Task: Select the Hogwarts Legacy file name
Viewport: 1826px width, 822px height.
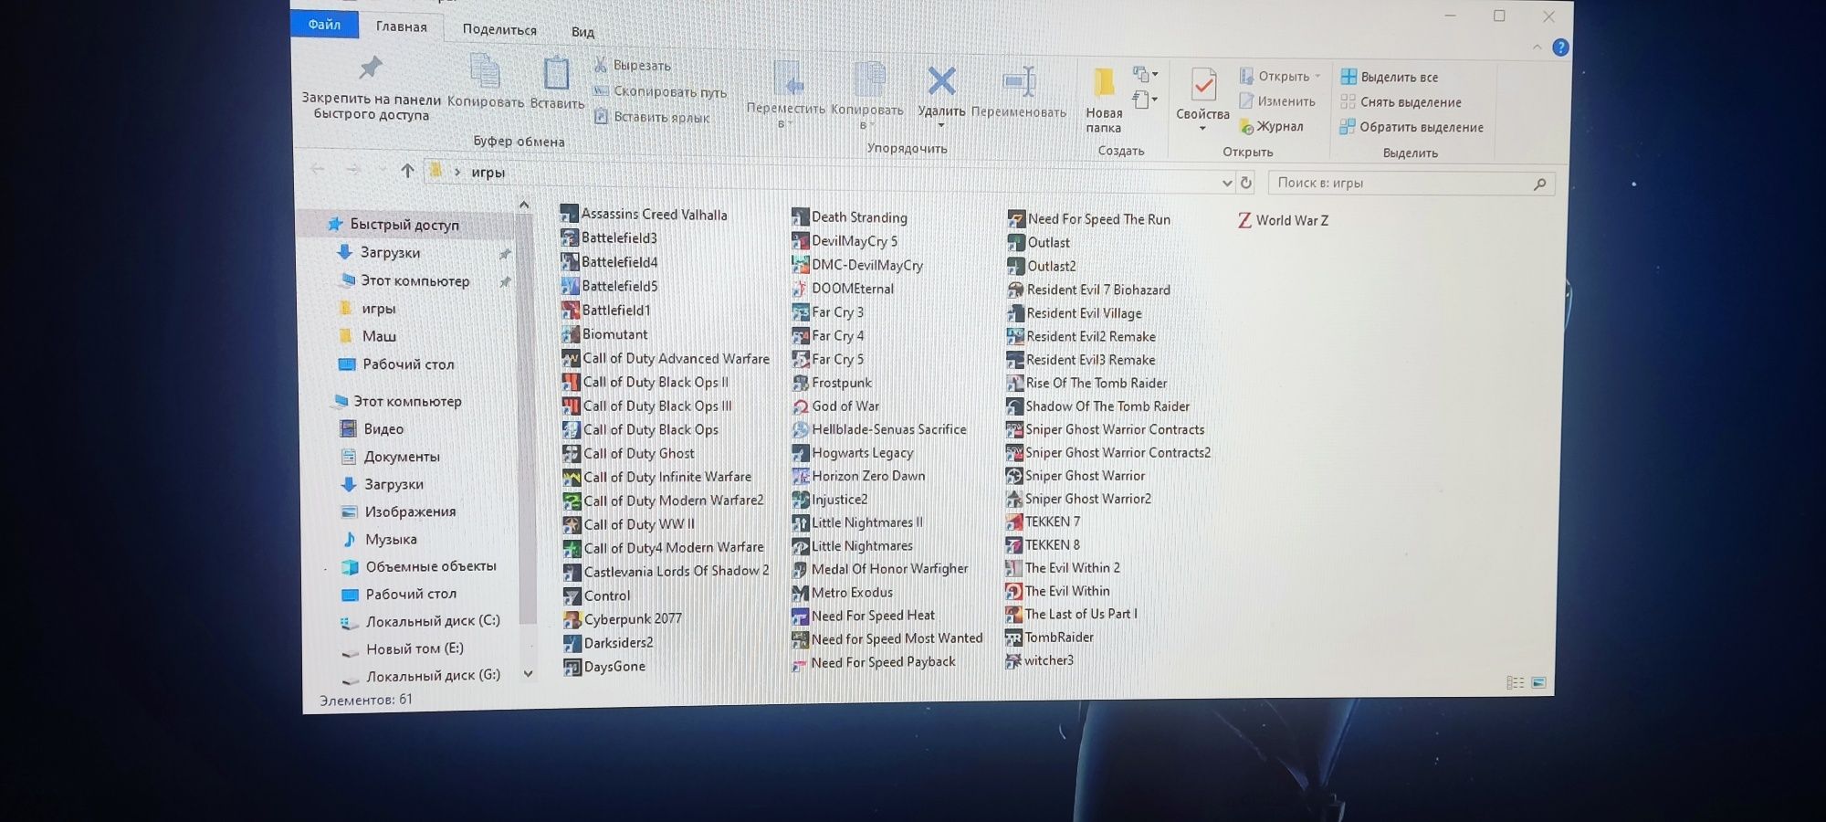Action: pos(863,453)
